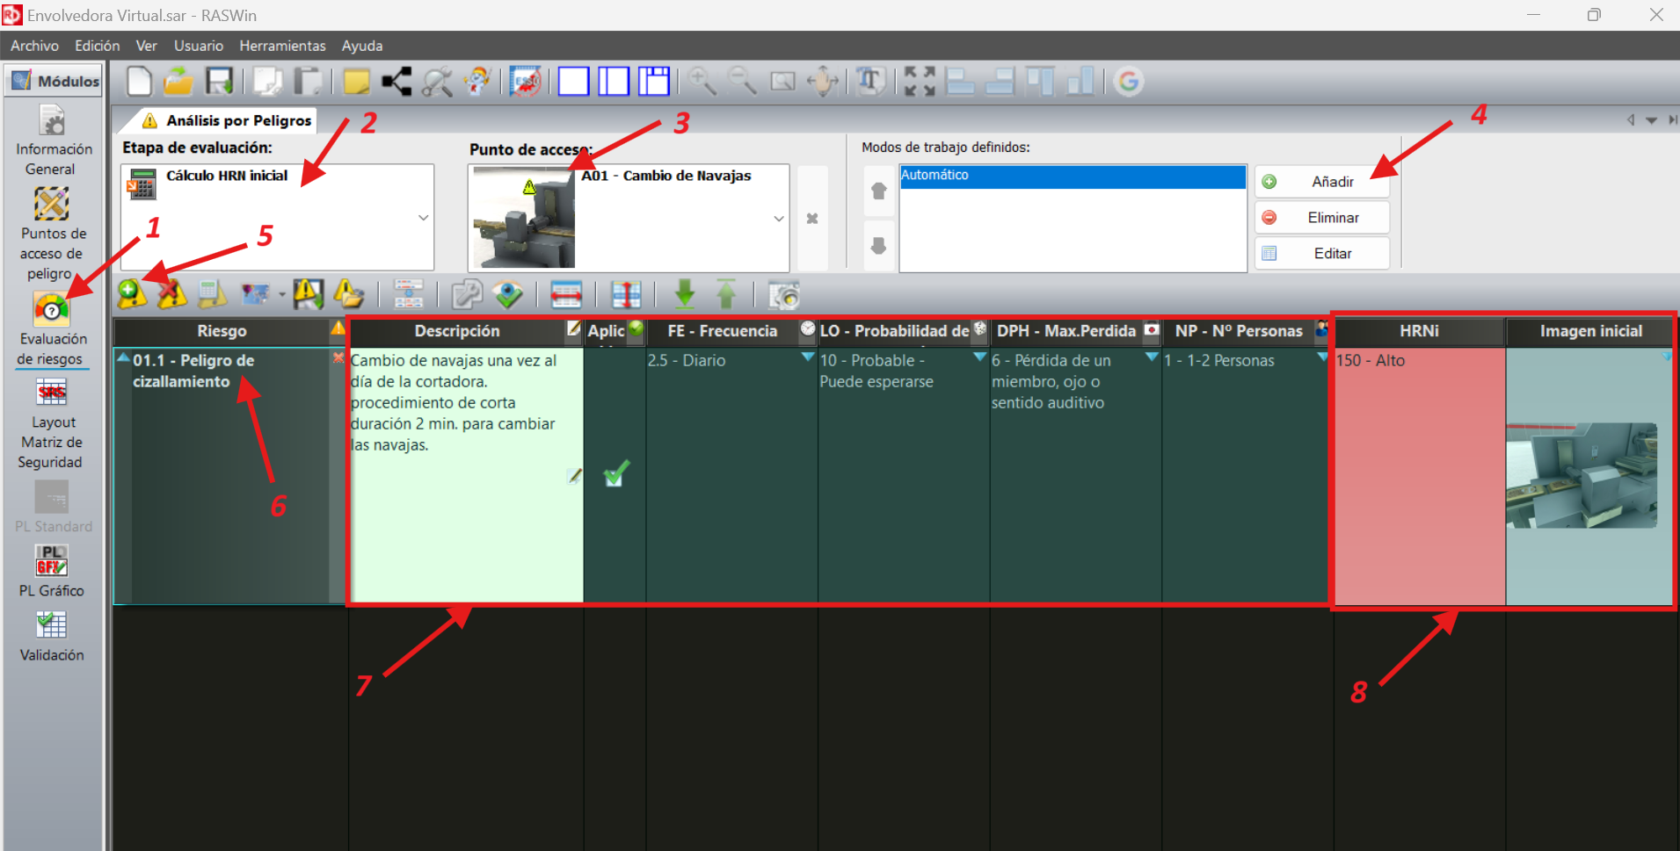Screen dimensions: 1680x851
Task: Delete risk with red X warning icon
Action: pyautogui.click(x=171, y=294)
